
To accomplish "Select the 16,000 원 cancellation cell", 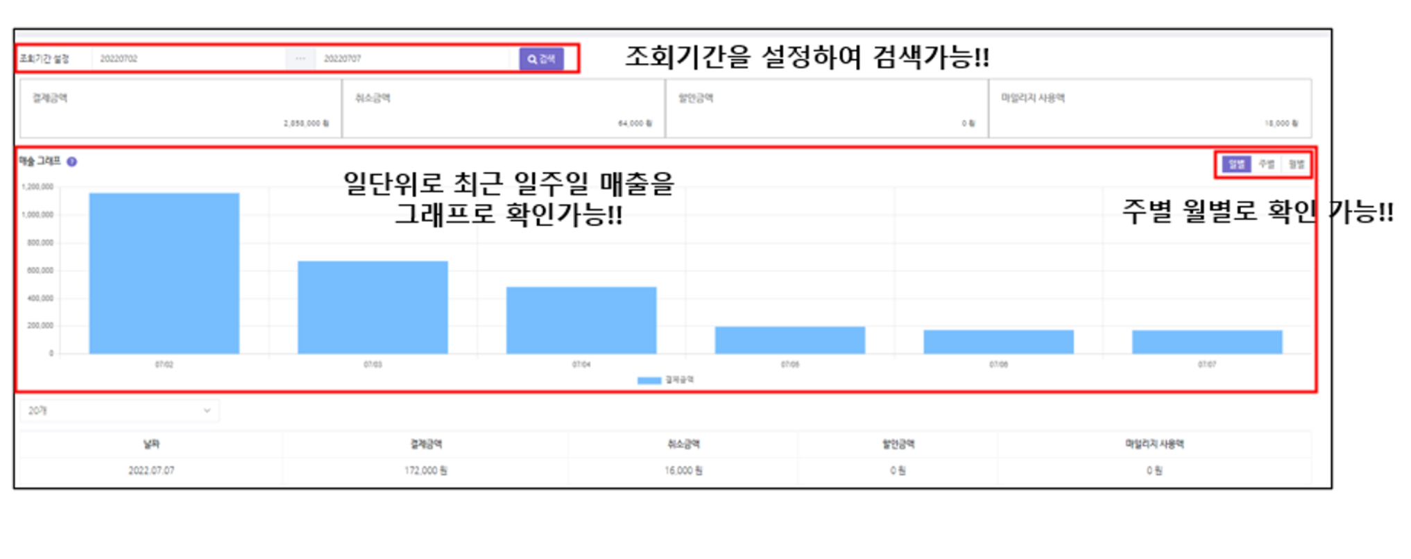I will click(x=683, y=471).
